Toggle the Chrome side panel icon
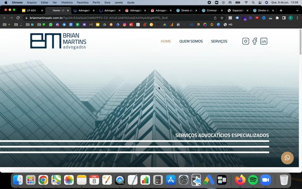Screen dimensions: 302x189 point(284,18)
